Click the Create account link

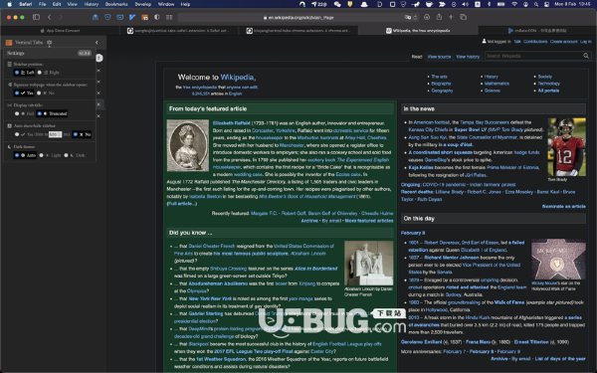pyautogui.click(x=564, y=42)
